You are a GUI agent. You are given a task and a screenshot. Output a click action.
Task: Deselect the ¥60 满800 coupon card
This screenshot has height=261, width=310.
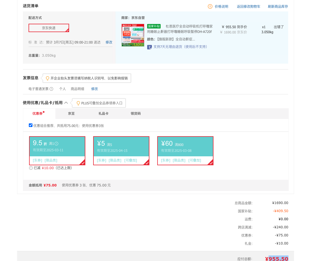point(185,151)
